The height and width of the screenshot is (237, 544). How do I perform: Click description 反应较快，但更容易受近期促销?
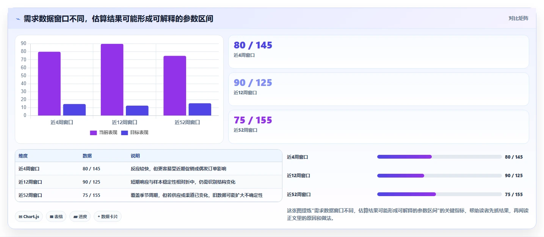179,169
